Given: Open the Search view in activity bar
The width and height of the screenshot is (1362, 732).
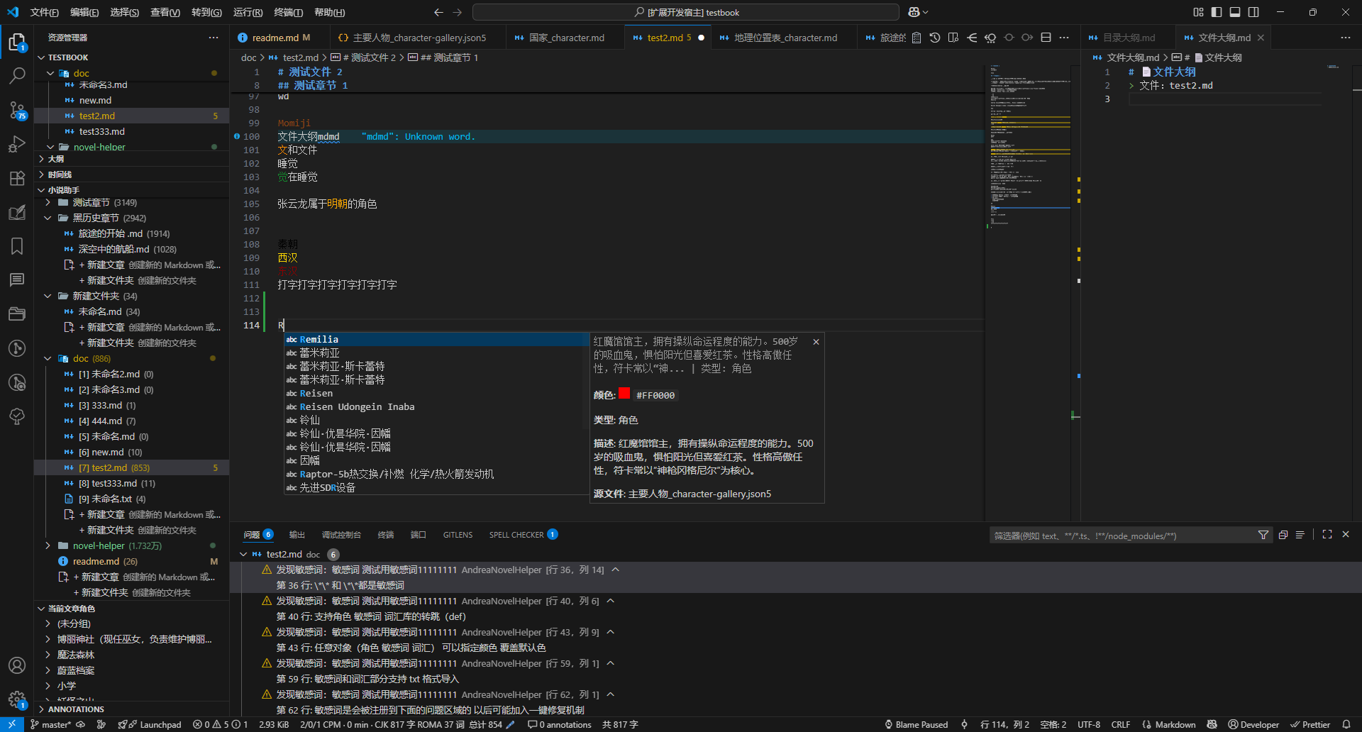Looking at the screenshot, I should click(17, 75).
